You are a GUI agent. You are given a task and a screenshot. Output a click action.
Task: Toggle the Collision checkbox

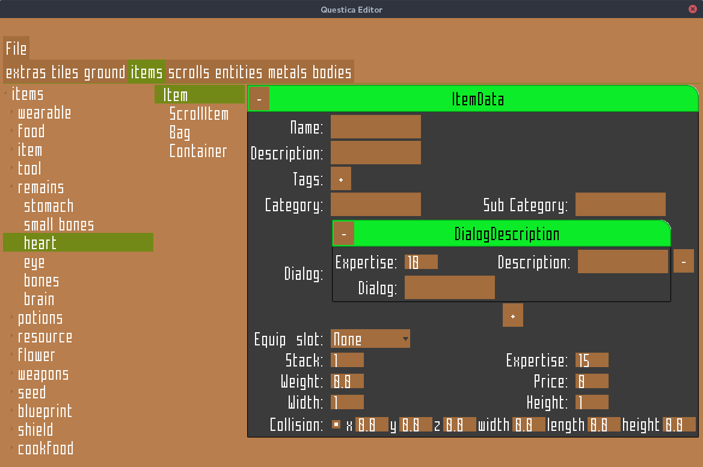[x=336, y=425]
